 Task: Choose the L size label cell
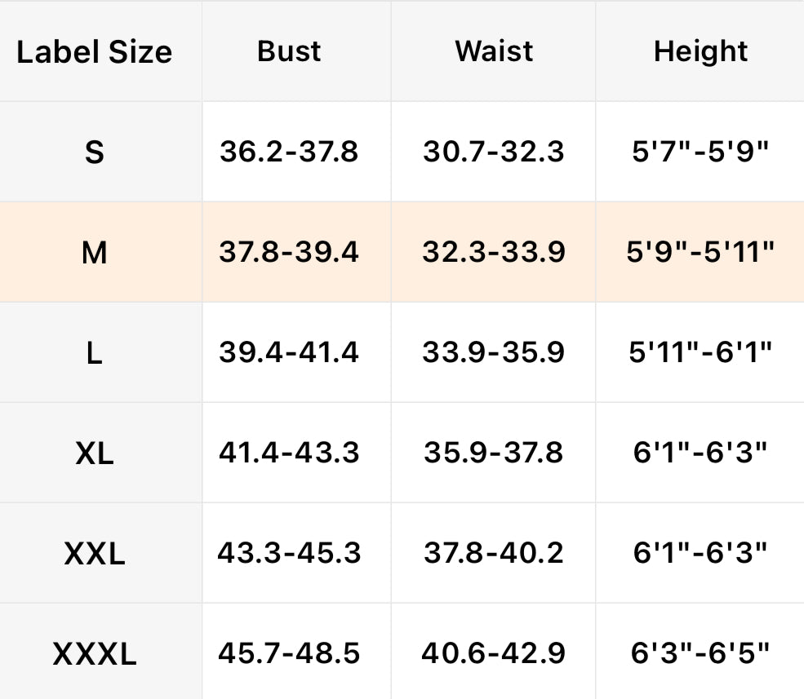click(x=95, y=352)
